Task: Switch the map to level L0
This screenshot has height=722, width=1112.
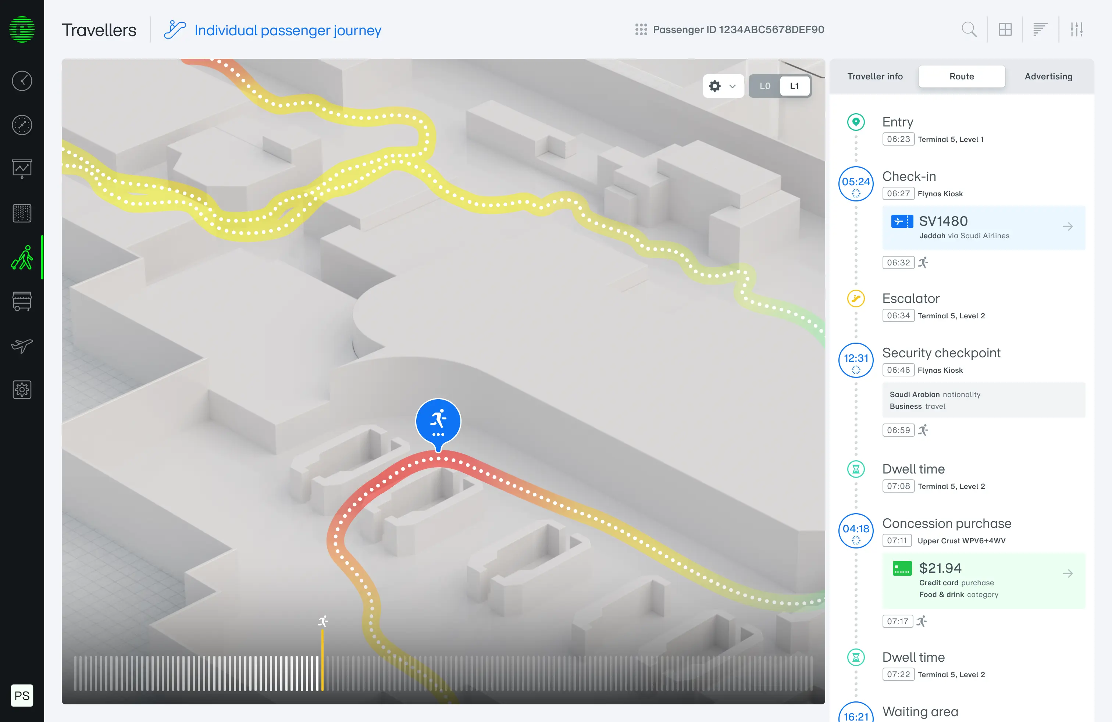Action: click(x=765, y=86)
